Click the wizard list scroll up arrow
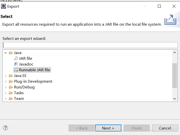The height and width of the screenshot is (135, 180). [x=175, y=53]
